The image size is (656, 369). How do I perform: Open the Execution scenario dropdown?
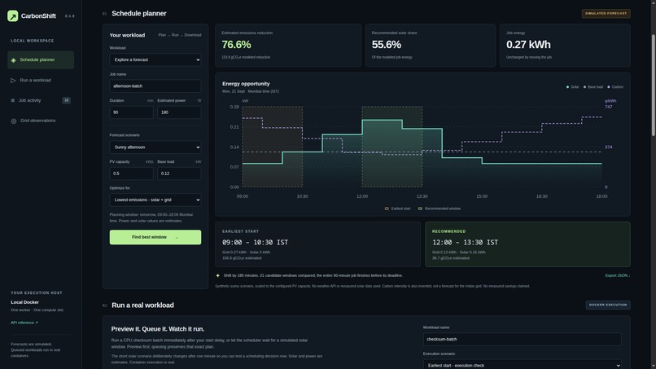coord(523,365)
